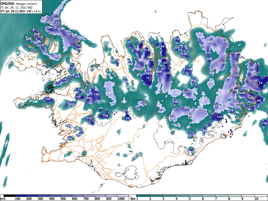The width and height of the screenshot is (268, 201).
Task: Click visibility value 370 on the map
Action: coord(60,29)
